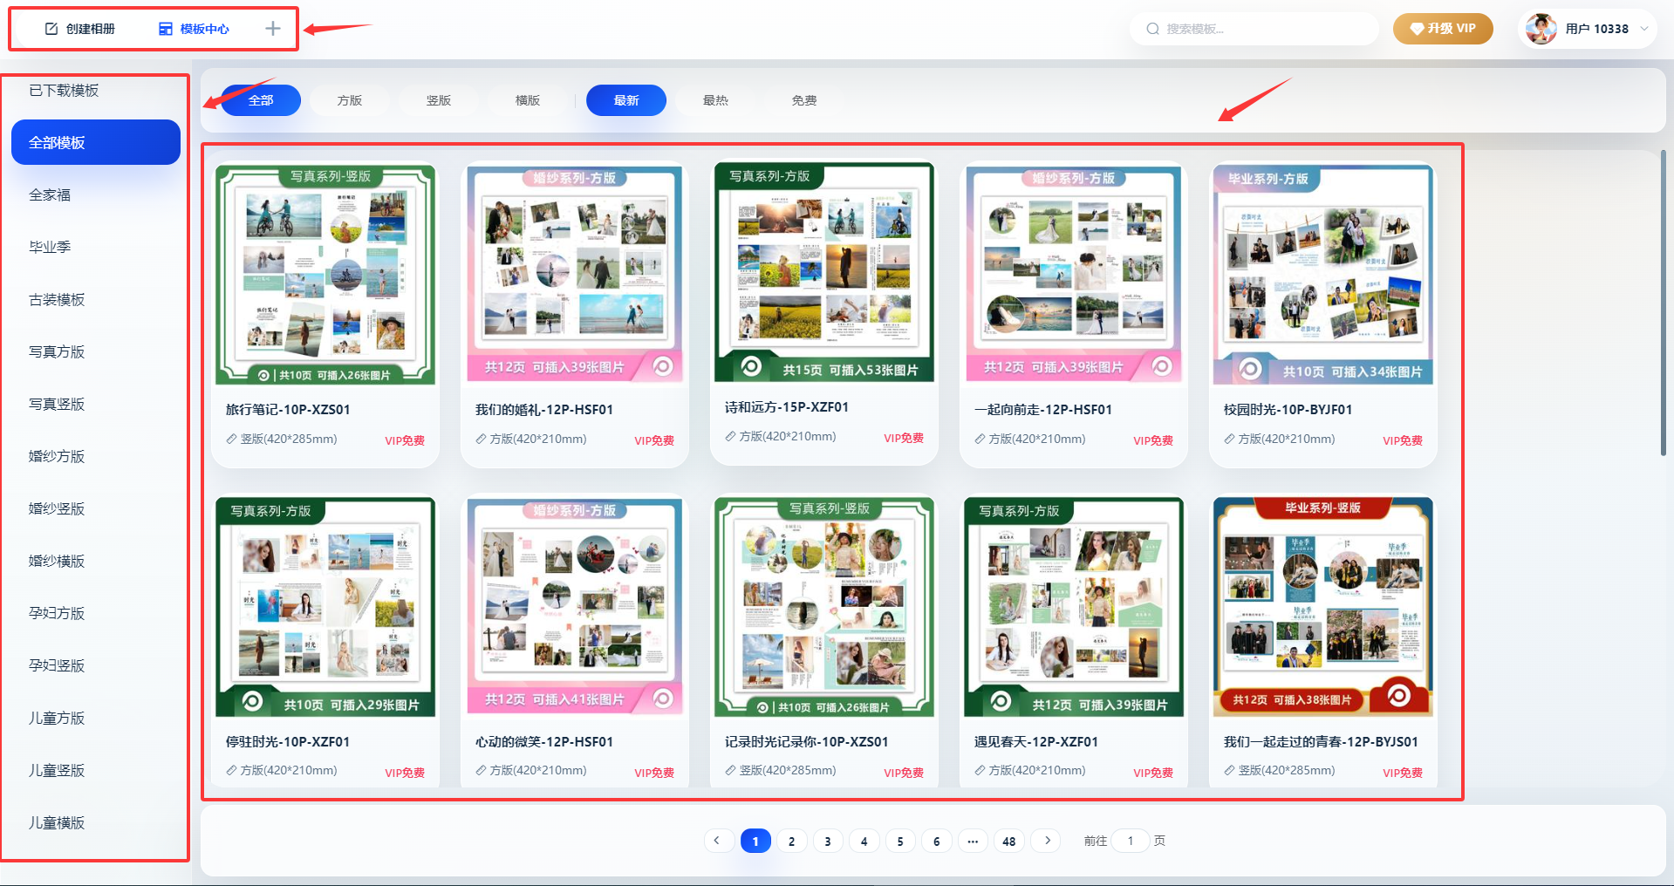Open the 毕业季 category
This screenshot has height=886, width=1674.
coord(50,247)
